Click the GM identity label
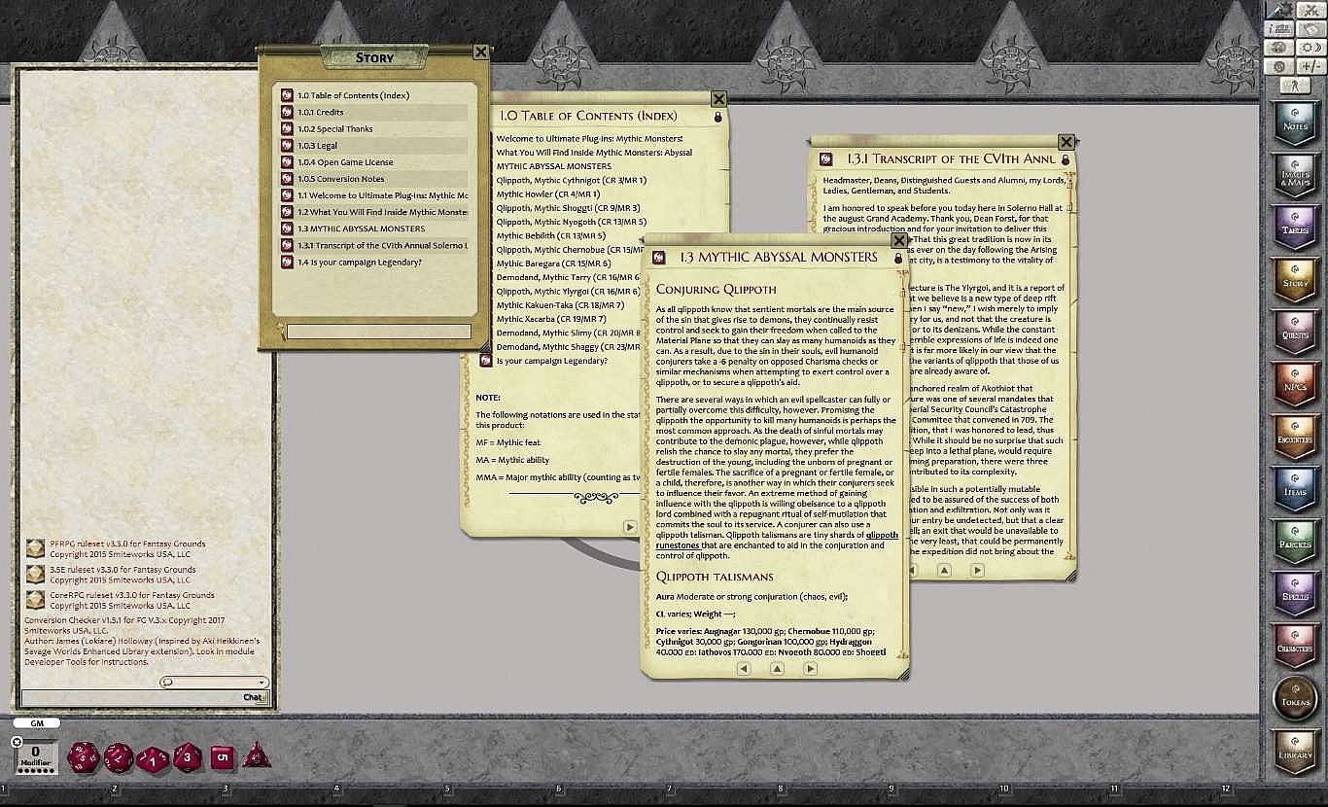Screen dimensions: 1328x807 click(37, 723)
